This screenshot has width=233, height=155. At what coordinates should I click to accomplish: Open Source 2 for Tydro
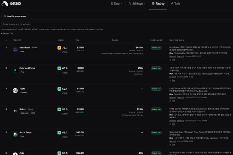(180, 98)
